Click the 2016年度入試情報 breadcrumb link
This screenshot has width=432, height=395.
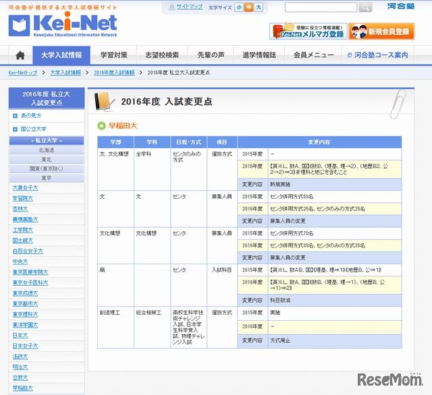point(114,73)
